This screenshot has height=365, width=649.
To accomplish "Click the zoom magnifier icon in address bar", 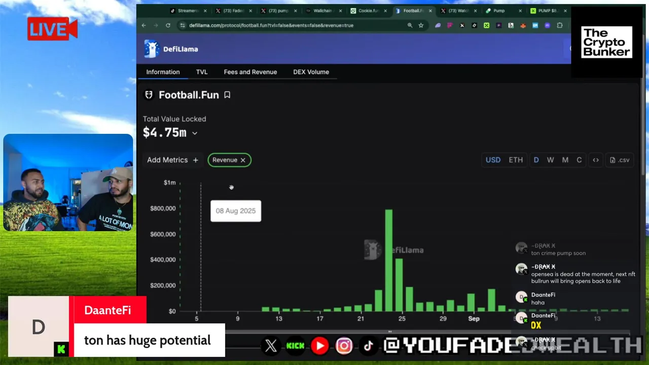I will click(410, 25).
